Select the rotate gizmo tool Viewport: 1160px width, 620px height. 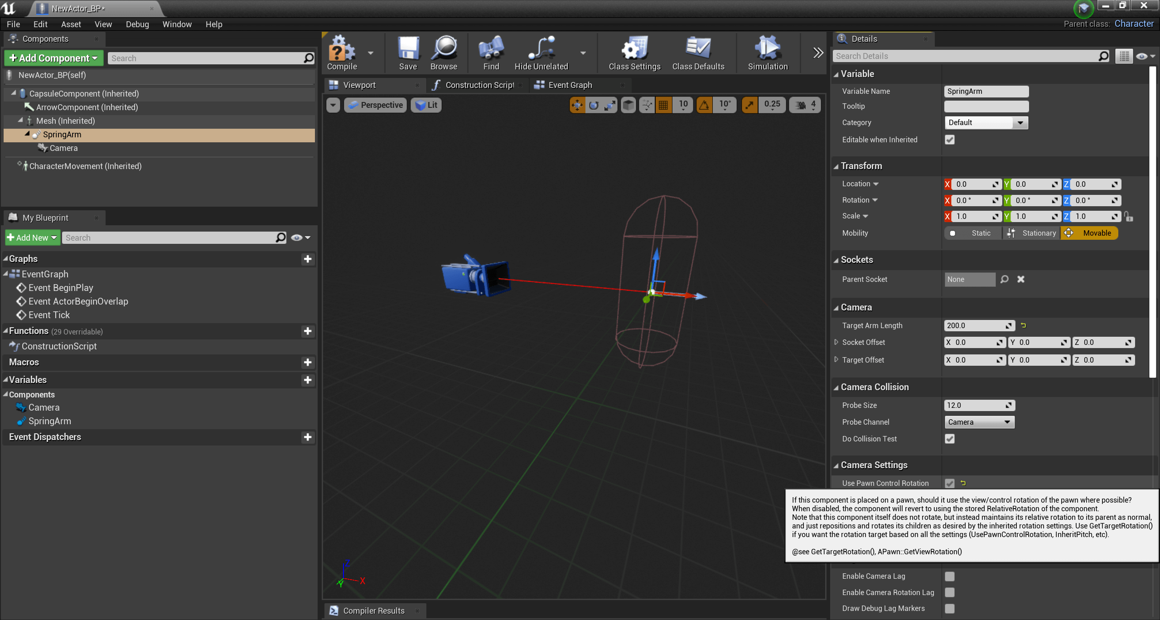pos(594,105)
